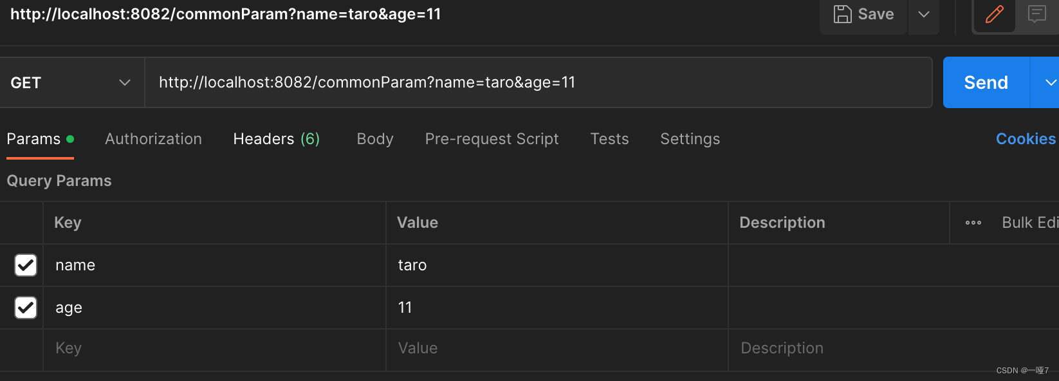Open the Cookies link
The height and width of the screenshot is (381, 1059).
tap(1026, 139)
